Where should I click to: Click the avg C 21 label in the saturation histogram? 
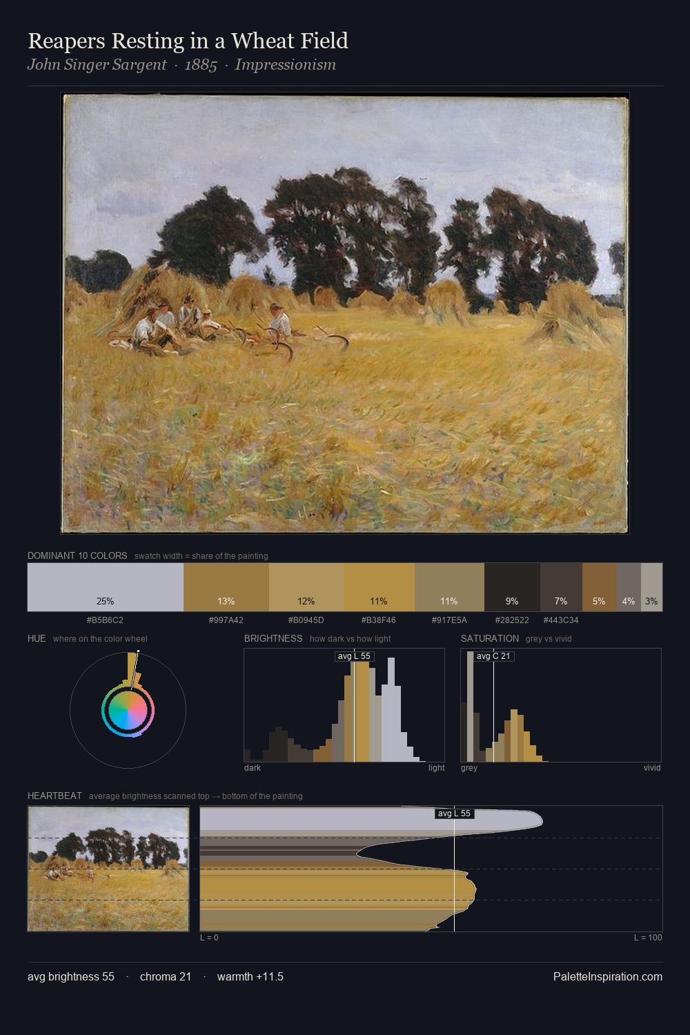click(493, 656)
